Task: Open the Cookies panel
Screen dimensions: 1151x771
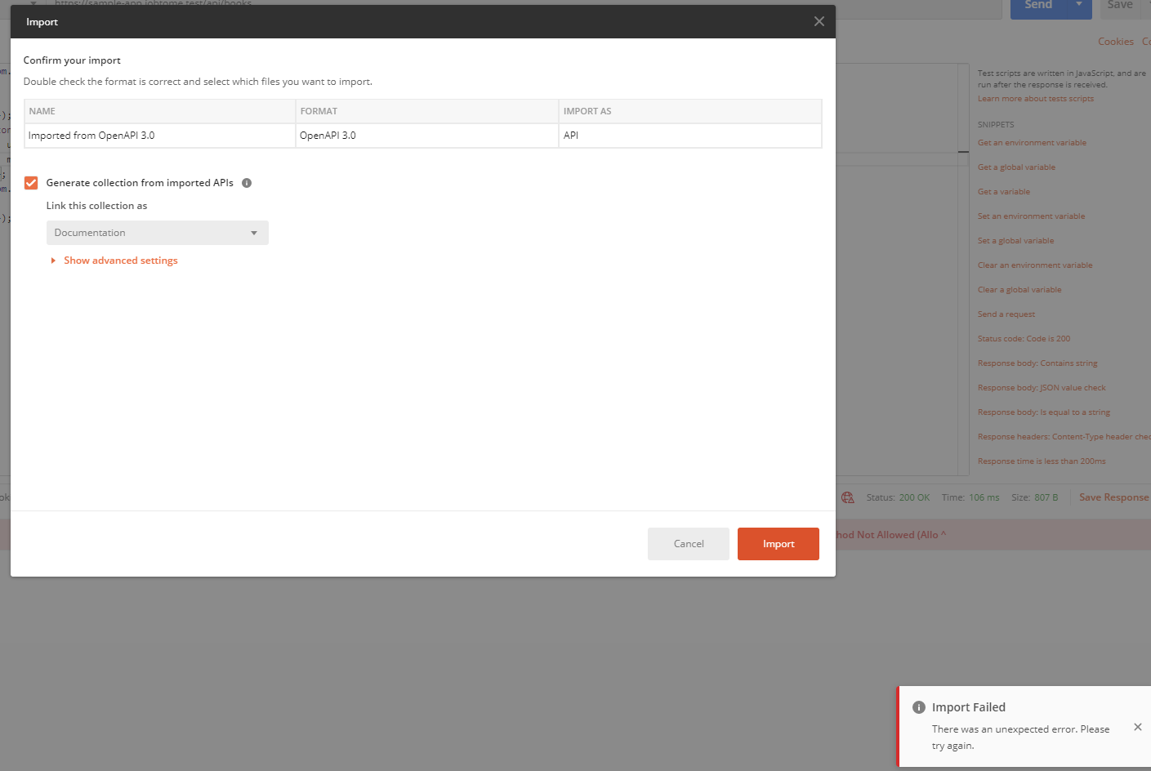Action: point(1116,41)
